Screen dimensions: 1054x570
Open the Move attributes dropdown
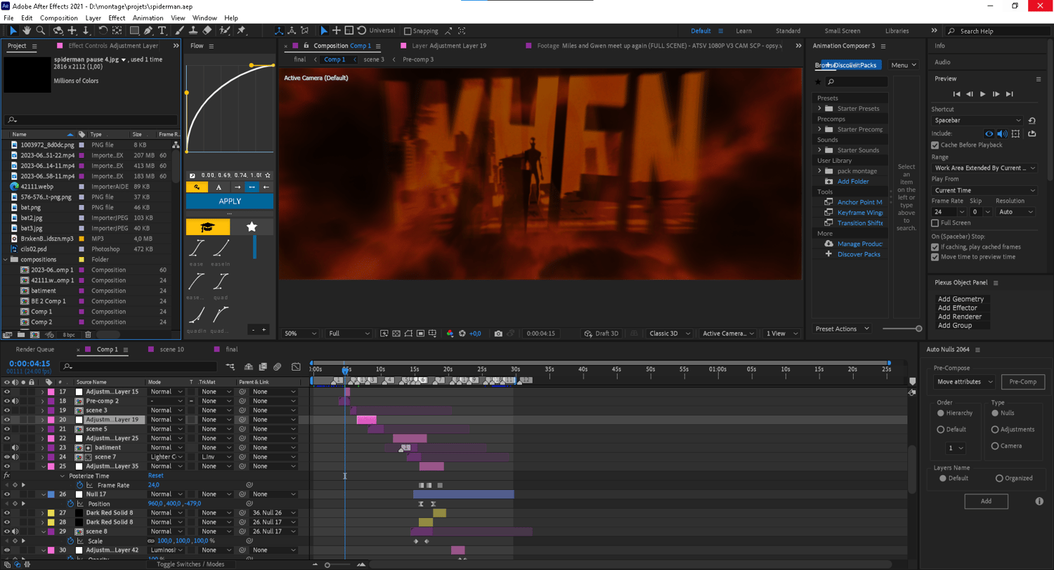tap(965, 382)
